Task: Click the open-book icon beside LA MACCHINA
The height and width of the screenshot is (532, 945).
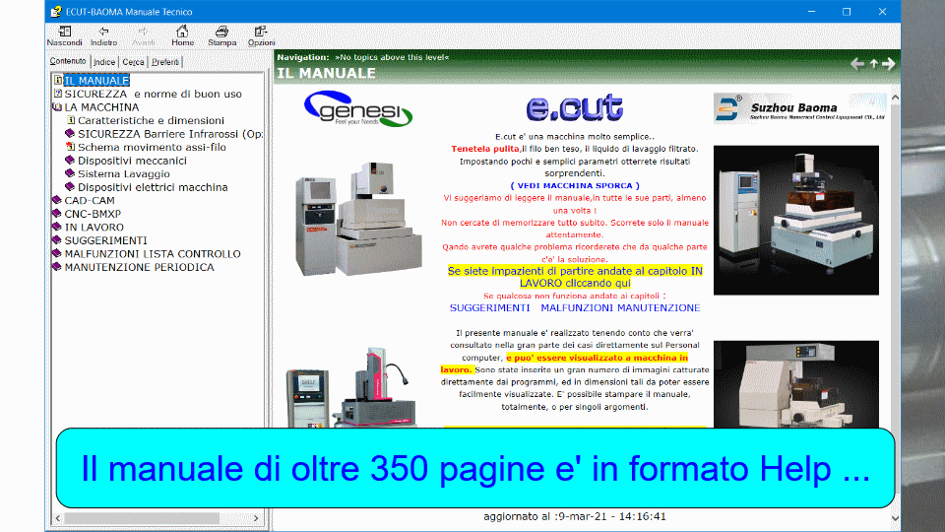Action: 57,106
